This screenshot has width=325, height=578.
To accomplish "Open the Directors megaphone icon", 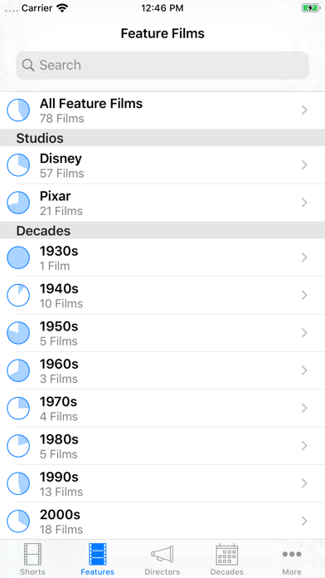I will coord(162,554).
